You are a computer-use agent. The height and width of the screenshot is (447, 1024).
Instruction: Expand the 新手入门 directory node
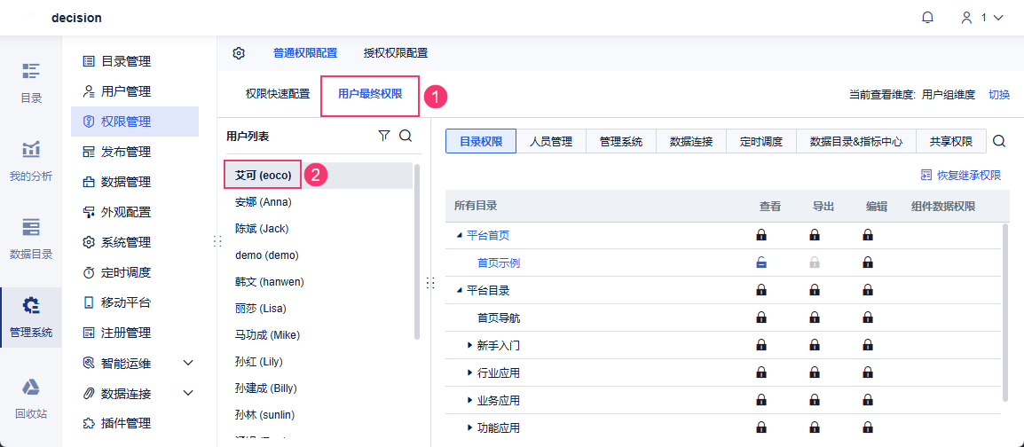pyautogui.click(x=470, y=345)
